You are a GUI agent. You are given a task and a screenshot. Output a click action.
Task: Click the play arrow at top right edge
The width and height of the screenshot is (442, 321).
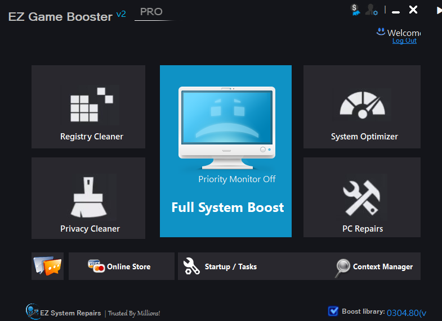(439, 11)
